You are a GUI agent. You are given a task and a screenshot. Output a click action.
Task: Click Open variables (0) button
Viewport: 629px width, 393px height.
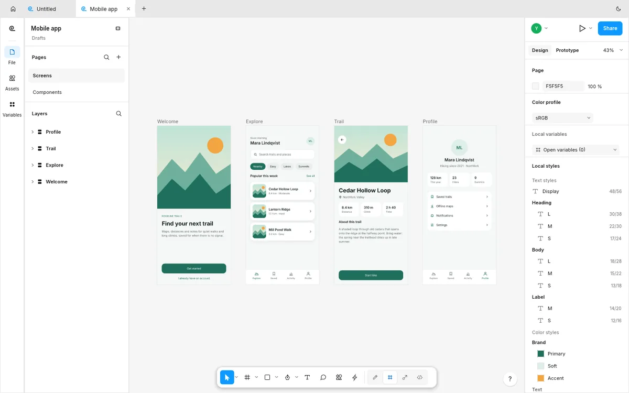[x=576, y=150]
